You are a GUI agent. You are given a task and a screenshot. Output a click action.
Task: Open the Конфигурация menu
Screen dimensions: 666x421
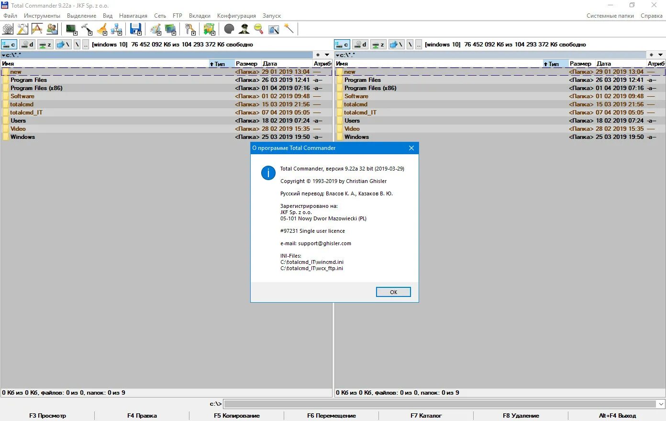pyautogui.click(x=236, y=16)
